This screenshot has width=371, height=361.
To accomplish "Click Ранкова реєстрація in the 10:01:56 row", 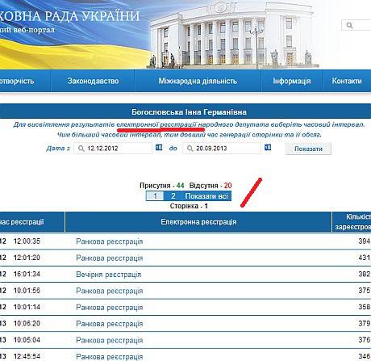I will pyautogui.click(x=110, y=291).
